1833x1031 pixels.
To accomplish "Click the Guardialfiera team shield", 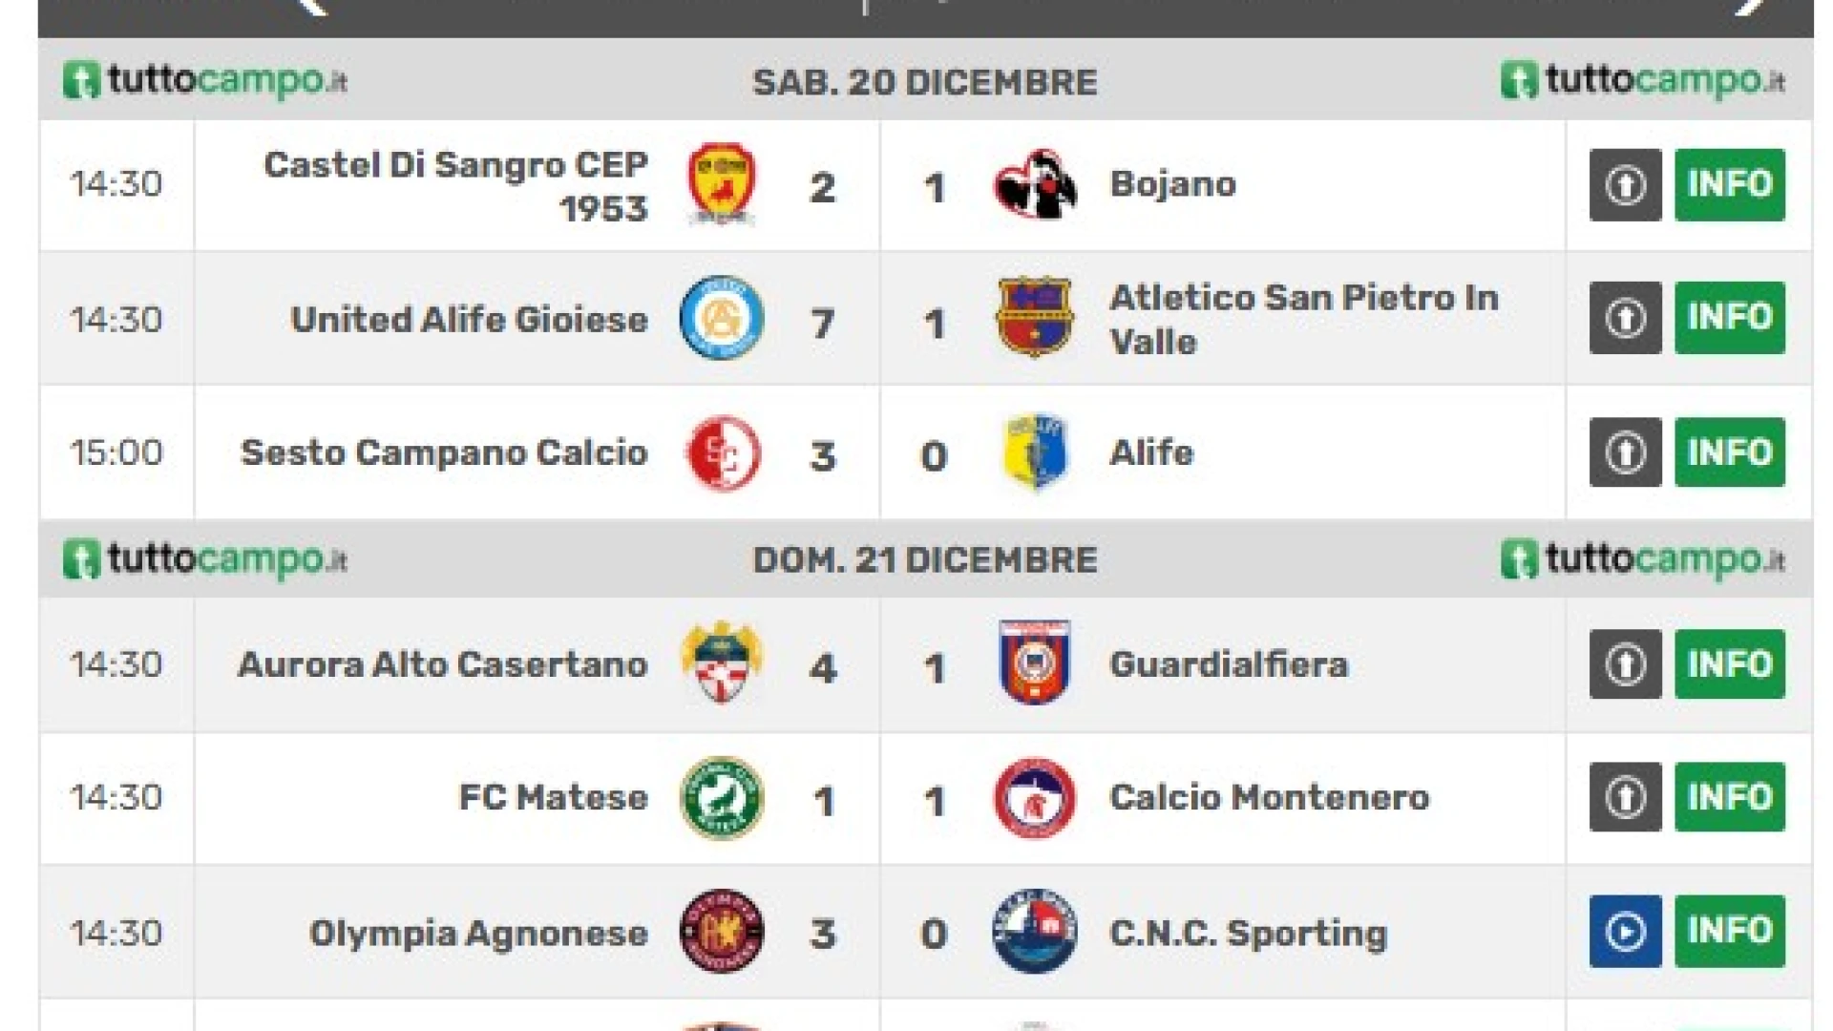I will coord(1035,663).
